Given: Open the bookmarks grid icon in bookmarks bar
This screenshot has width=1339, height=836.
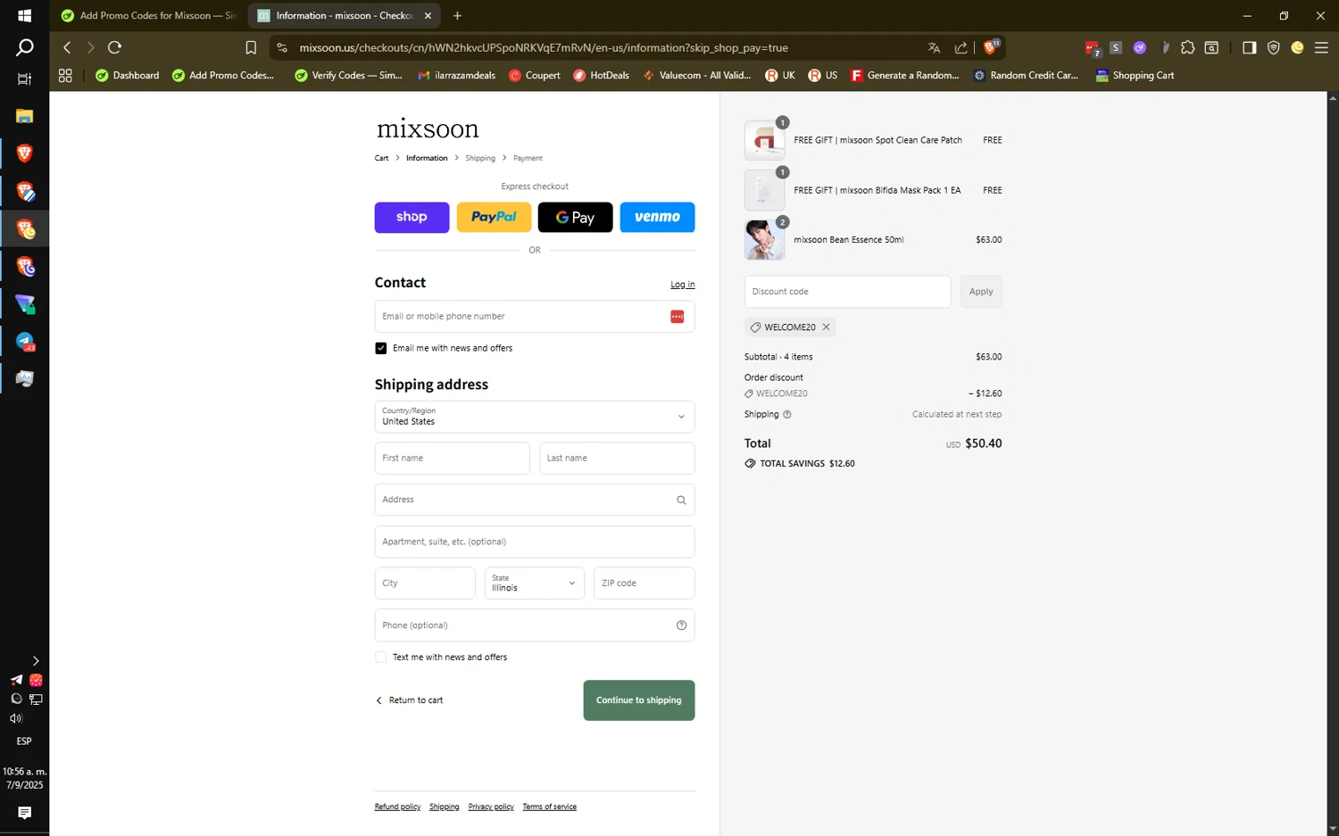Looking at the screenshot, I should click(x=65, y=76).
